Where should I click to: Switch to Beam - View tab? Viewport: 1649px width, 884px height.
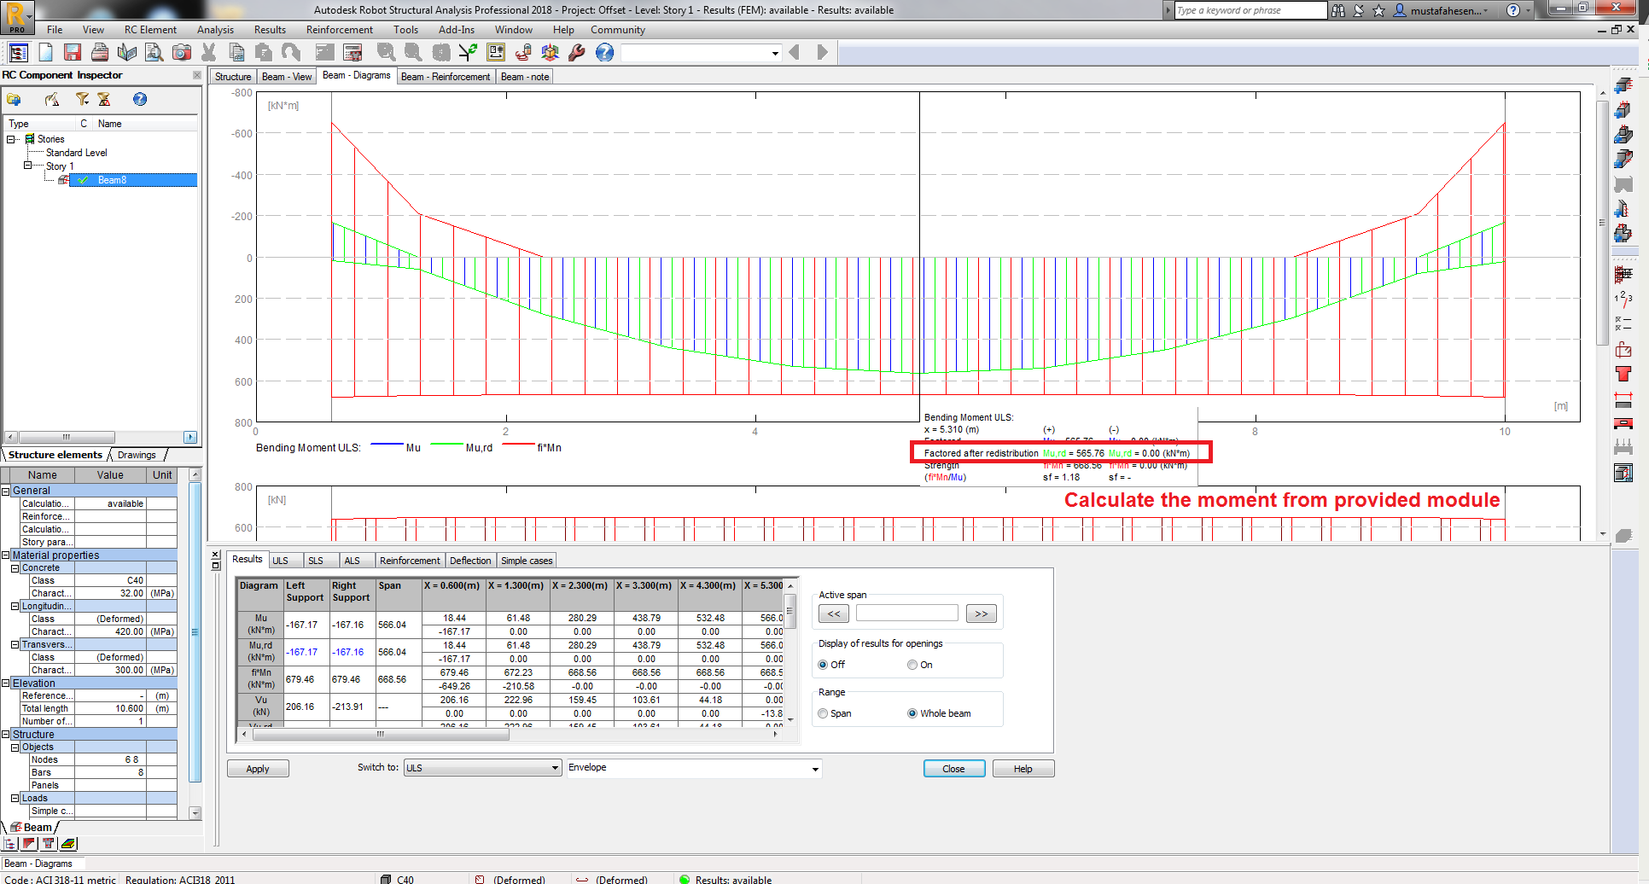[x=287, y=77]
